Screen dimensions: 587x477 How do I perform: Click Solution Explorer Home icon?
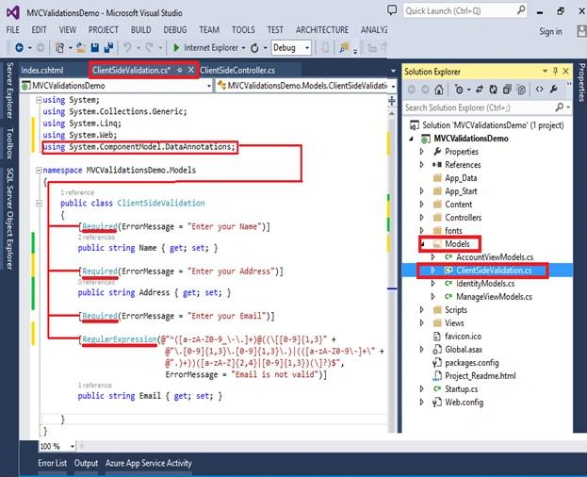point(439,90)
